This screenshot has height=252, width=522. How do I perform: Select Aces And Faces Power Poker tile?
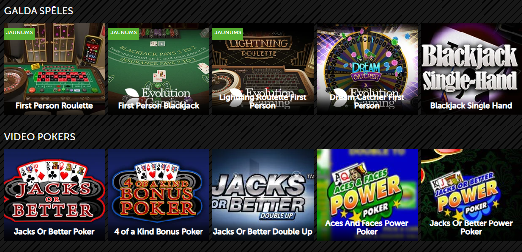[x=367, y=194]
